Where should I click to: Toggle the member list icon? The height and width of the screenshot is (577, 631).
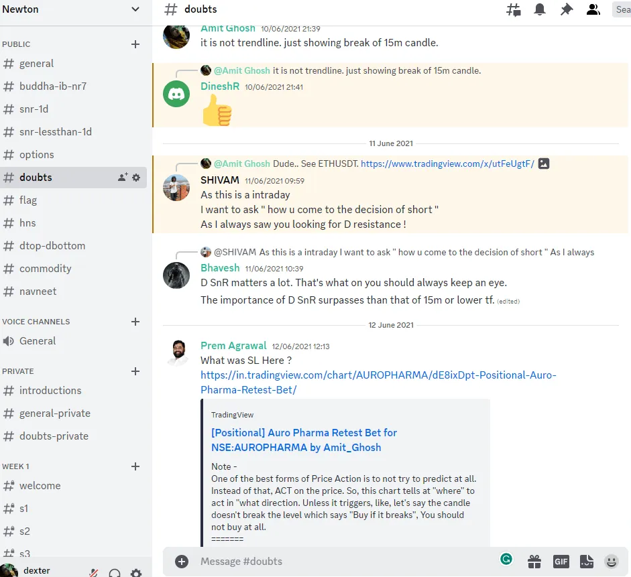click(x=593, y=9)
